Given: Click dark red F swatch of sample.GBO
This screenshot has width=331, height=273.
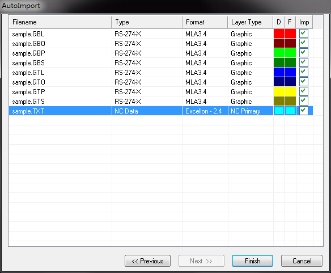Looking at the screenshot, I should 290,43.
